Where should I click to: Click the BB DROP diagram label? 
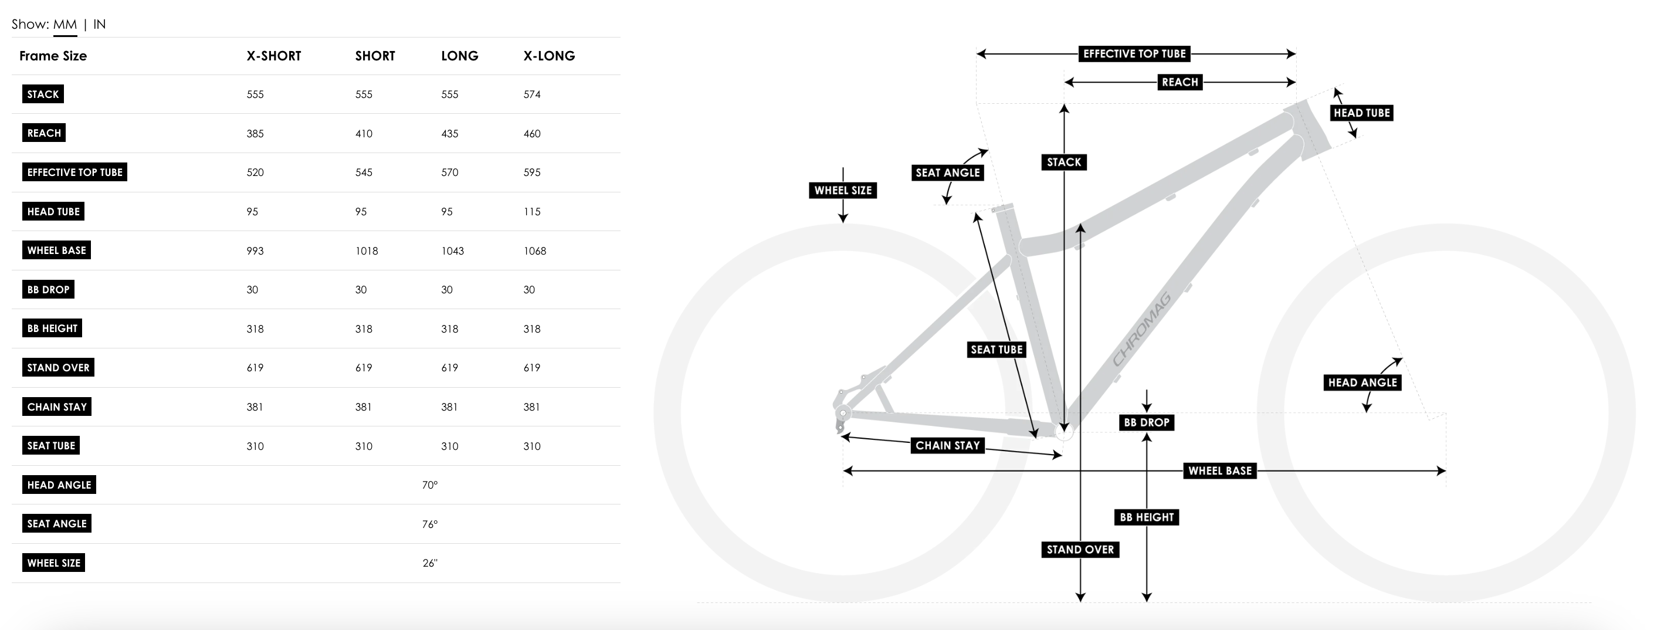[1146, 422]
